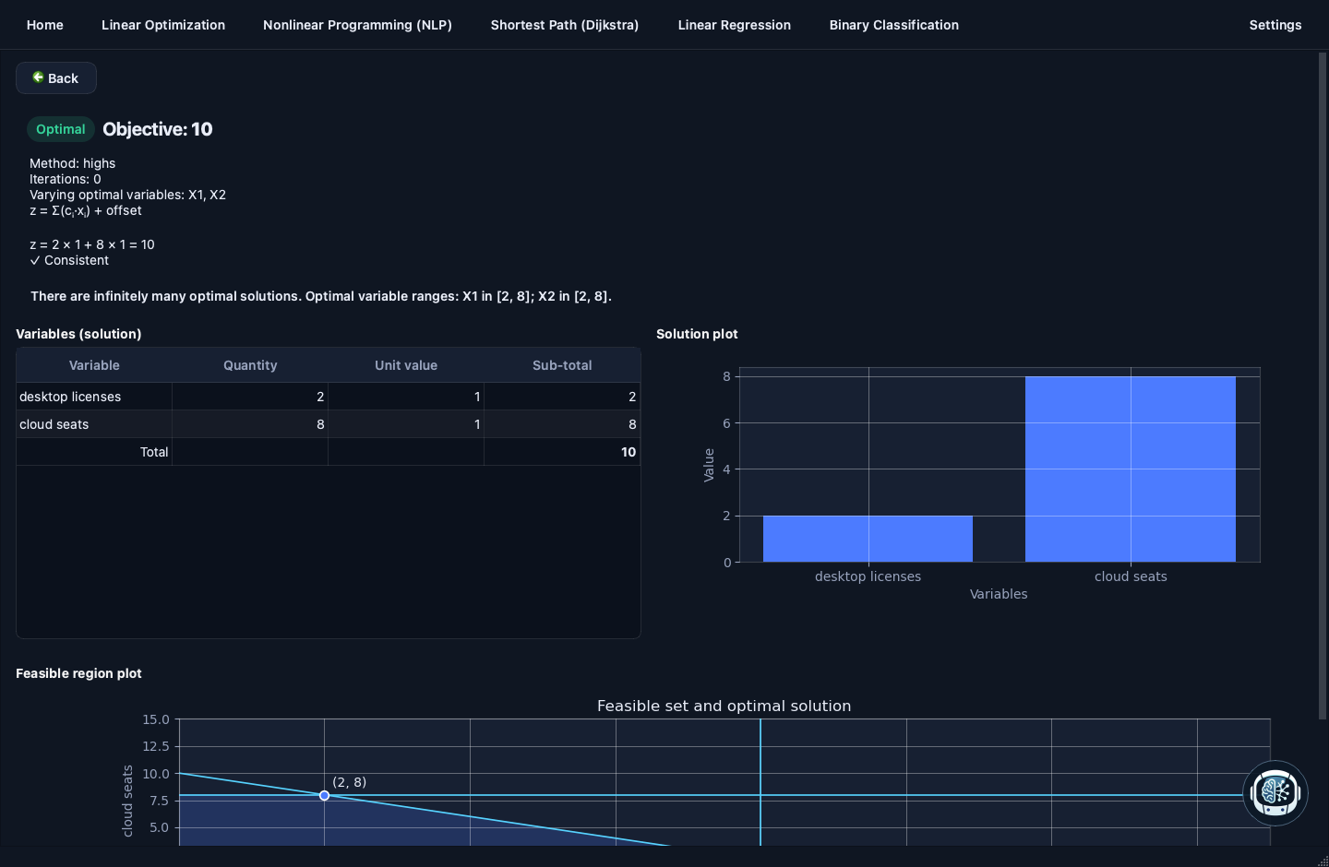Click the total value 10 cell
Image resolution: width=1329 pixels, height=867 pixels.
click(x=562, y=452)
